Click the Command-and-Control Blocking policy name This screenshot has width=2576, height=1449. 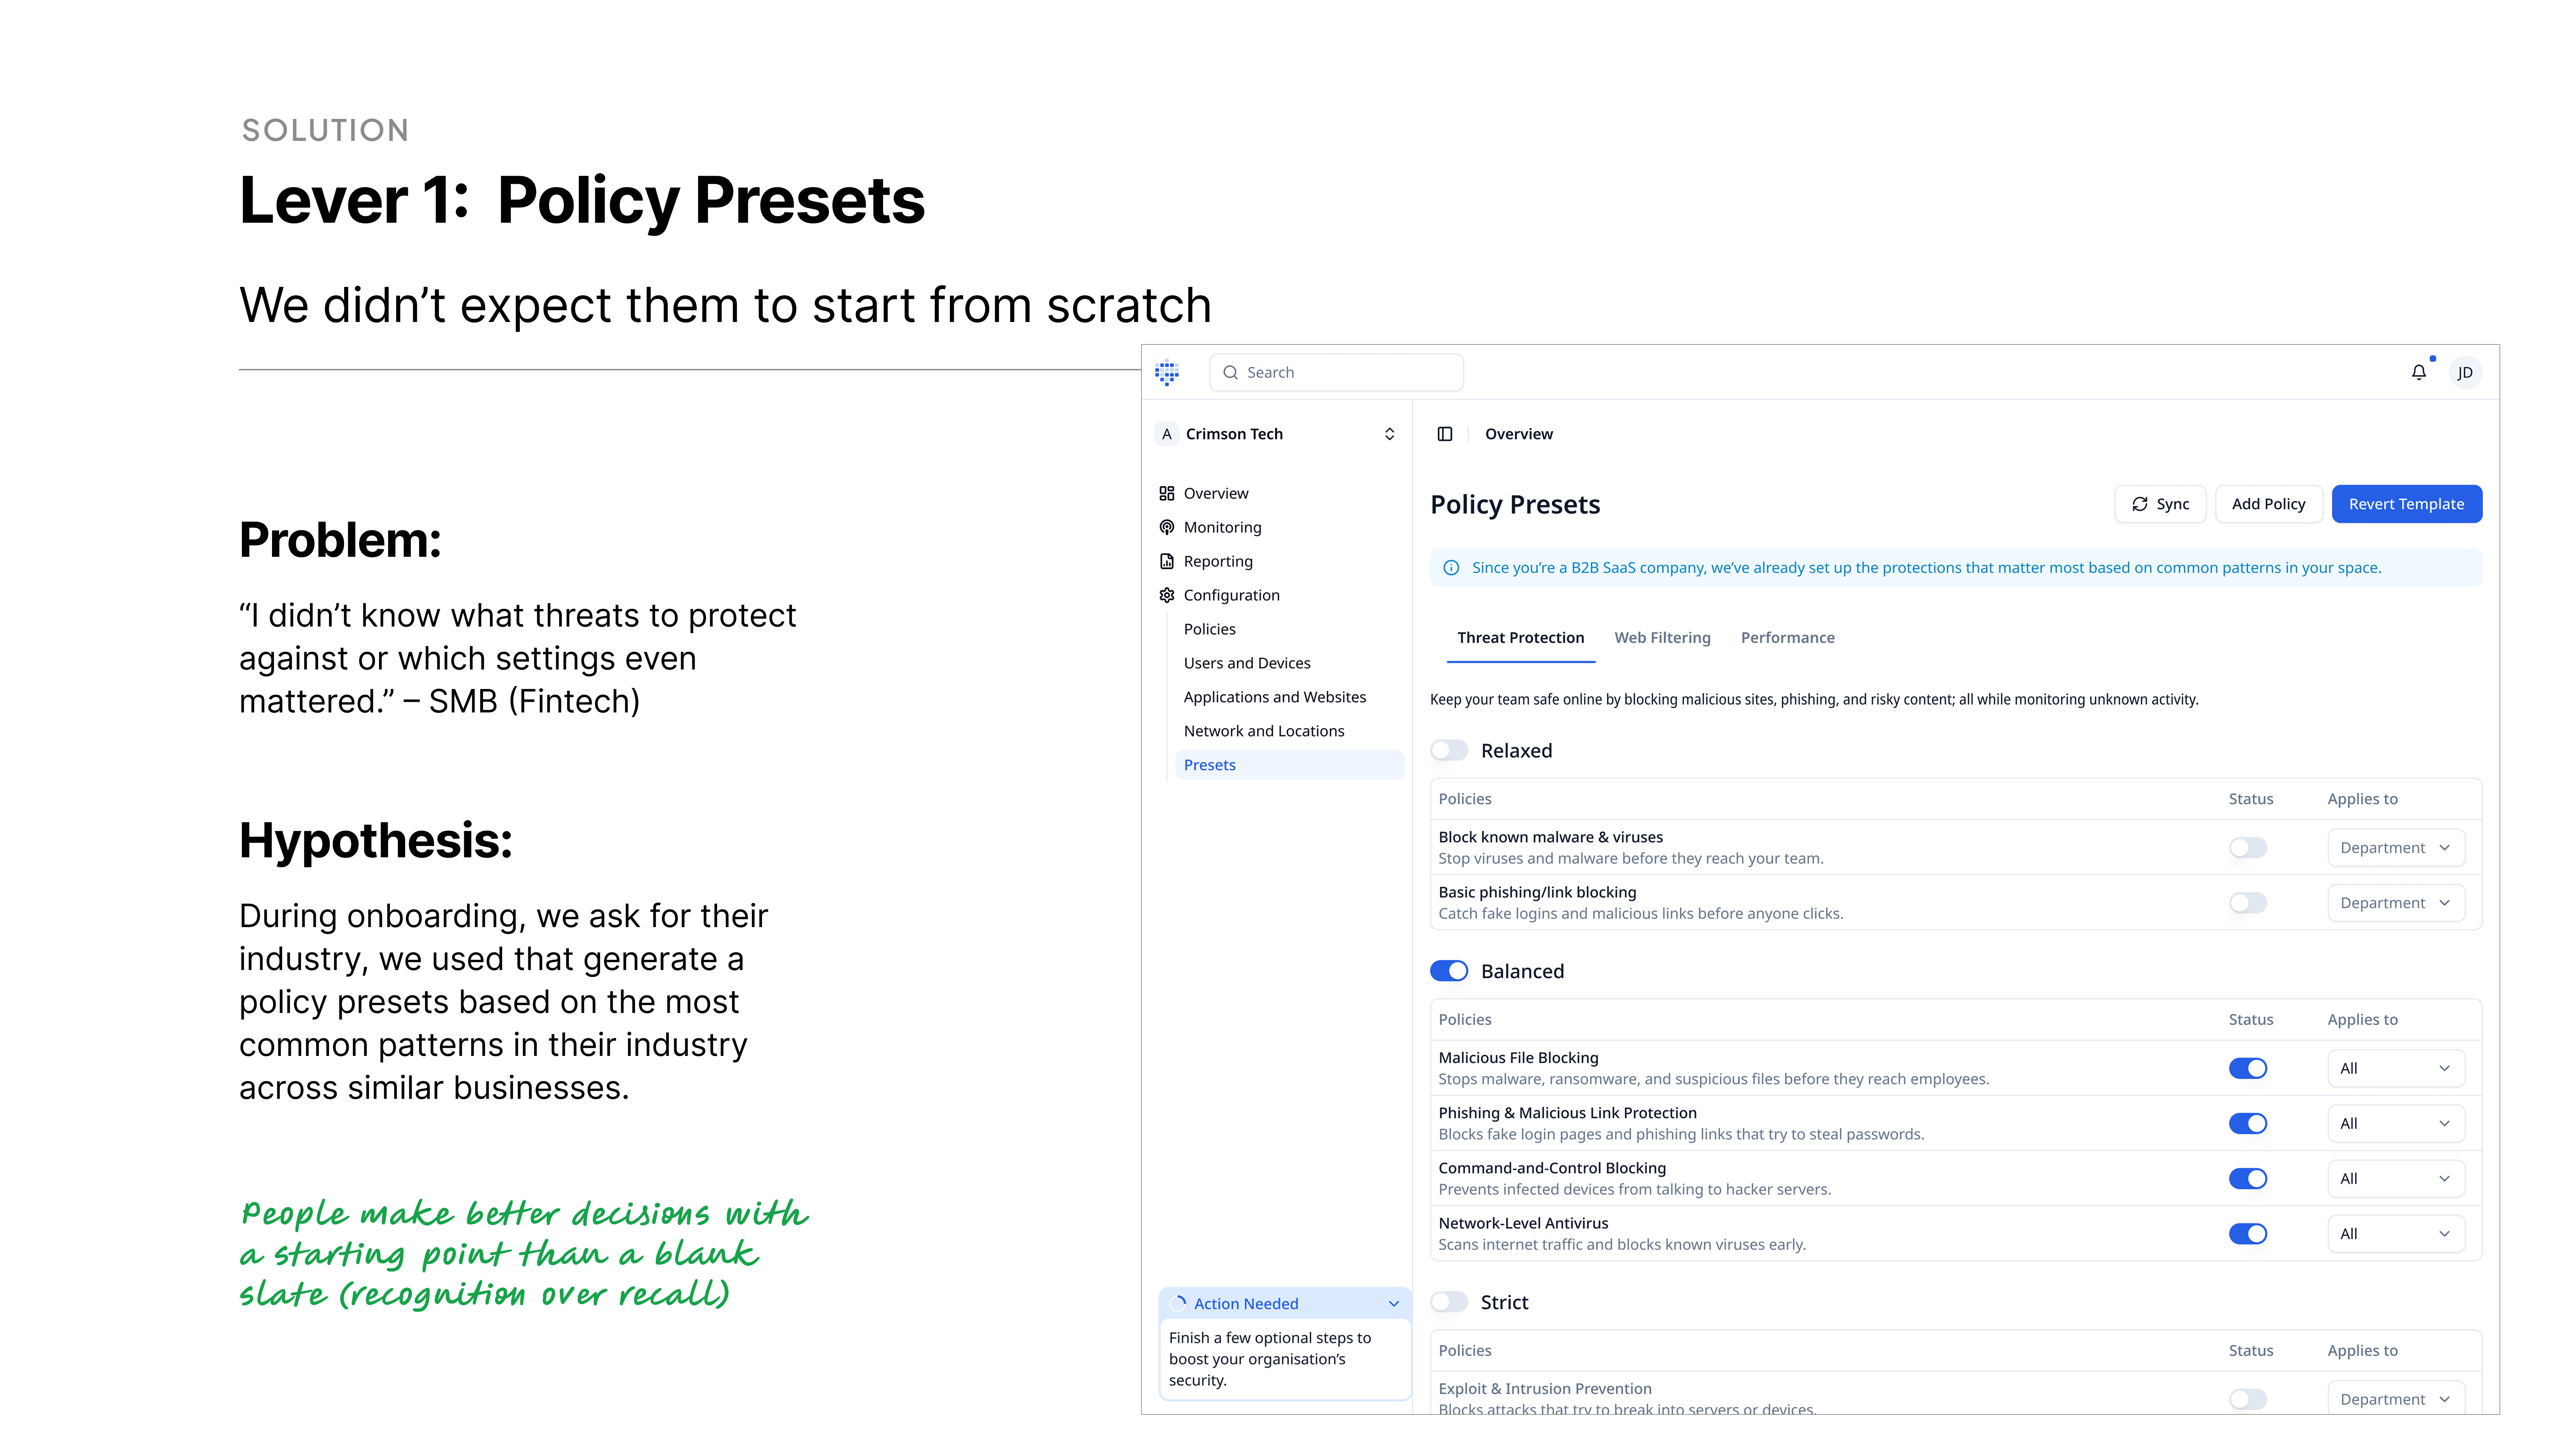pyautogui.click(x=1552, y=1168)
